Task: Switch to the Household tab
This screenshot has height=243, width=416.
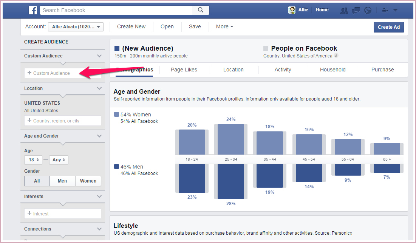Action: [332, 70]
